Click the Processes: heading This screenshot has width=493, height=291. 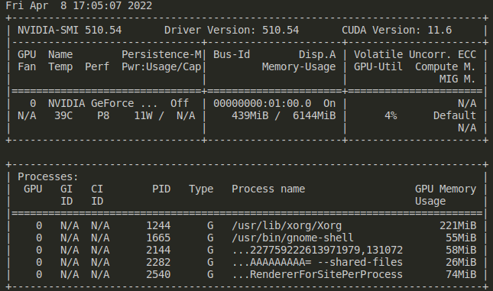48,176
